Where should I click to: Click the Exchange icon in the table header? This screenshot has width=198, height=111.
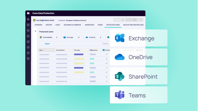[x=104, y=50]
